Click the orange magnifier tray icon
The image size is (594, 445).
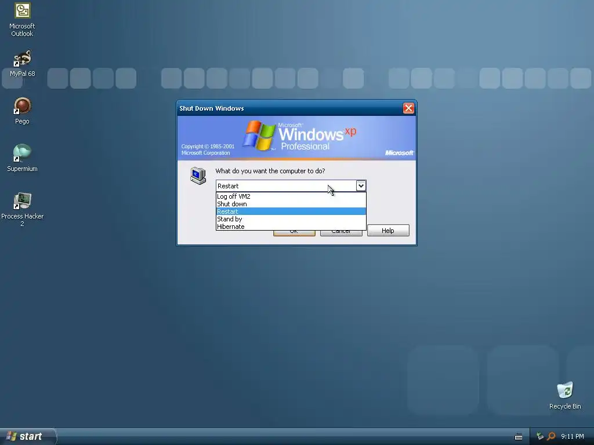[x=551, y=436]
